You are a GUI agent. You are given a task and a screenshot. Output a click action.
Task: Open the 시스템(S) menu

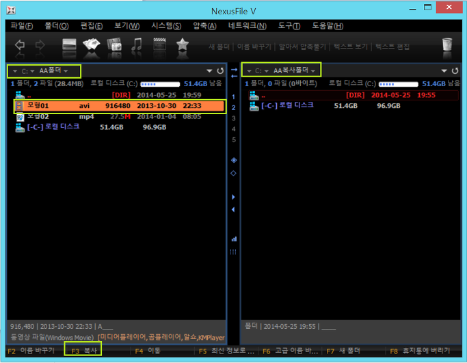[166, 26]
